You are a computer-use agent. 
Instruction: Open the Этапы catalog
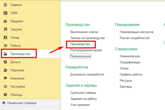click(124, 68)
